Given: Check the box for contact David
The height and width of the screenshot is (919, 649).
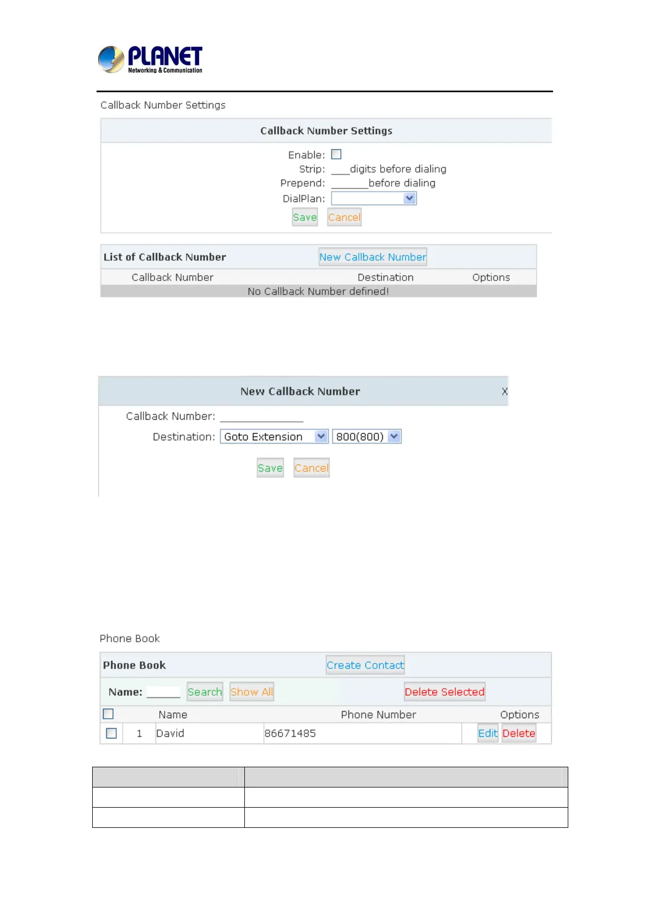Looking at the screenshot, I should click(x=111, y=733).
